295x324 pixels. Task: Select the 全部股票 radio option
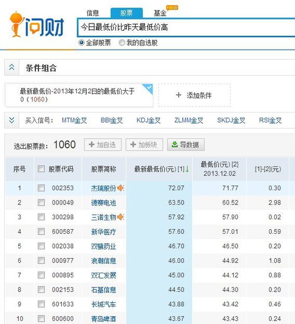point(81,43)
